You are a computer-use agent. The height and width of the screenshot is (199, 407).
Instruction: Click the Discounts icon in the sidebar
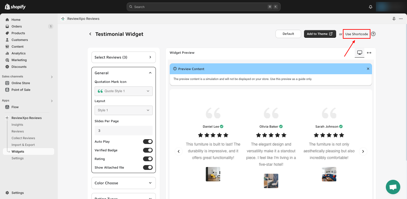point(7,67)
